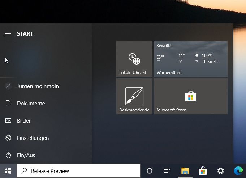The width and height of the screenshot is (246, 178).
Task: Open the Lokale Uhrzeit tile
Action: coord(134,59)
